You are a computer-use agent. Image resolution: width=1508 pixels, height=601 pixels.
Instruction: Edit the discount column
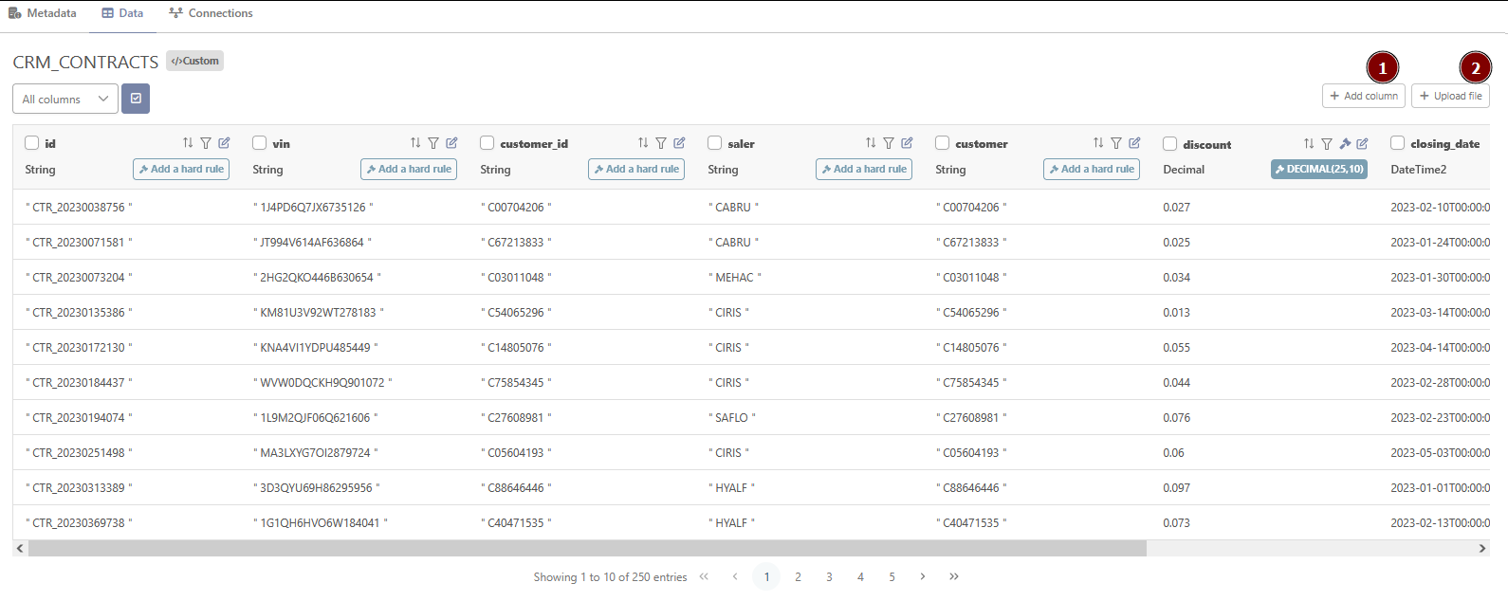click(x=1362, y=144)
